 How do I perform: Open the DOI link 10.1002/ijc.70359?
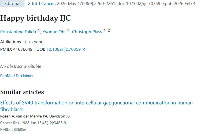(64, 49)
